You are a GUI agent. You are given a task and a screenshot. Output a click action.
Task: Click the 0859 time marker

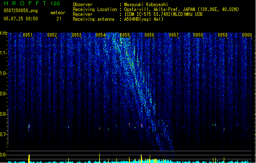pos(223,35)
